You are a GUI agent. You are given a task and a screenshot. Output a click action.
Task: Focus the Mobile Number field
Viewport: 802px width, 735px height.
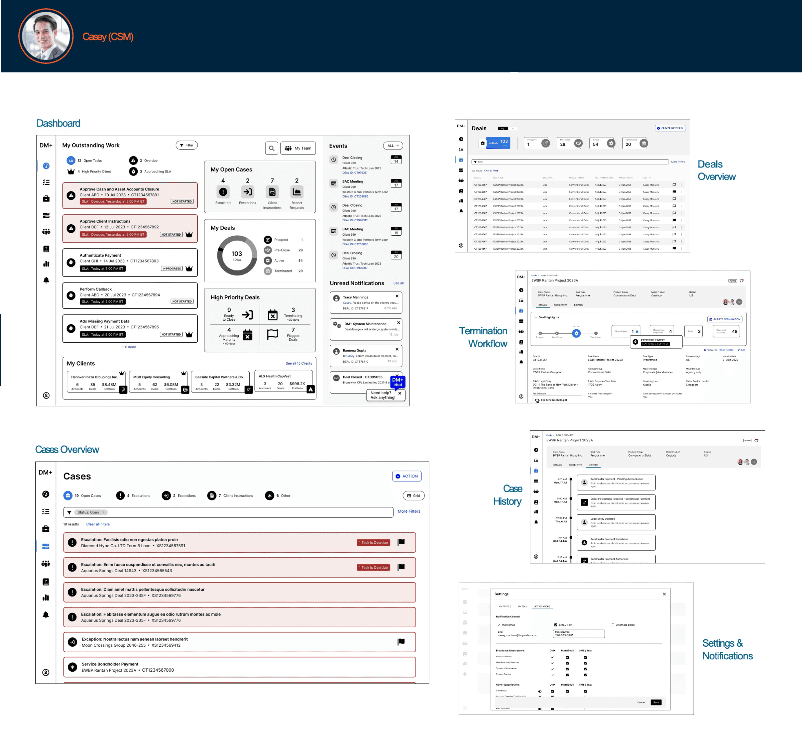[579, 634]
